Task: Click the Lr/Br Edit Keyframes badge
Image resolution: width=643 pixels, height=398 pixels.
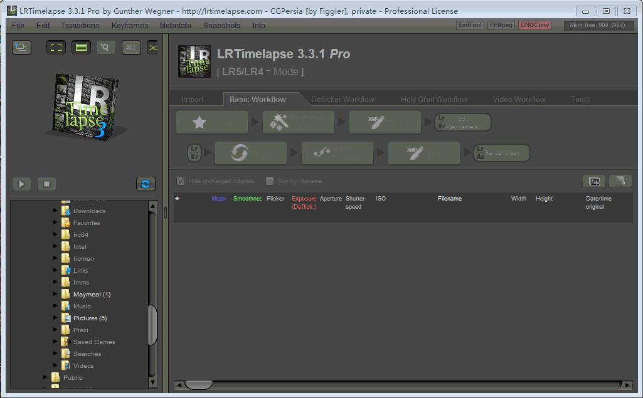Action: pyautogui.click(x=463, y=122)
